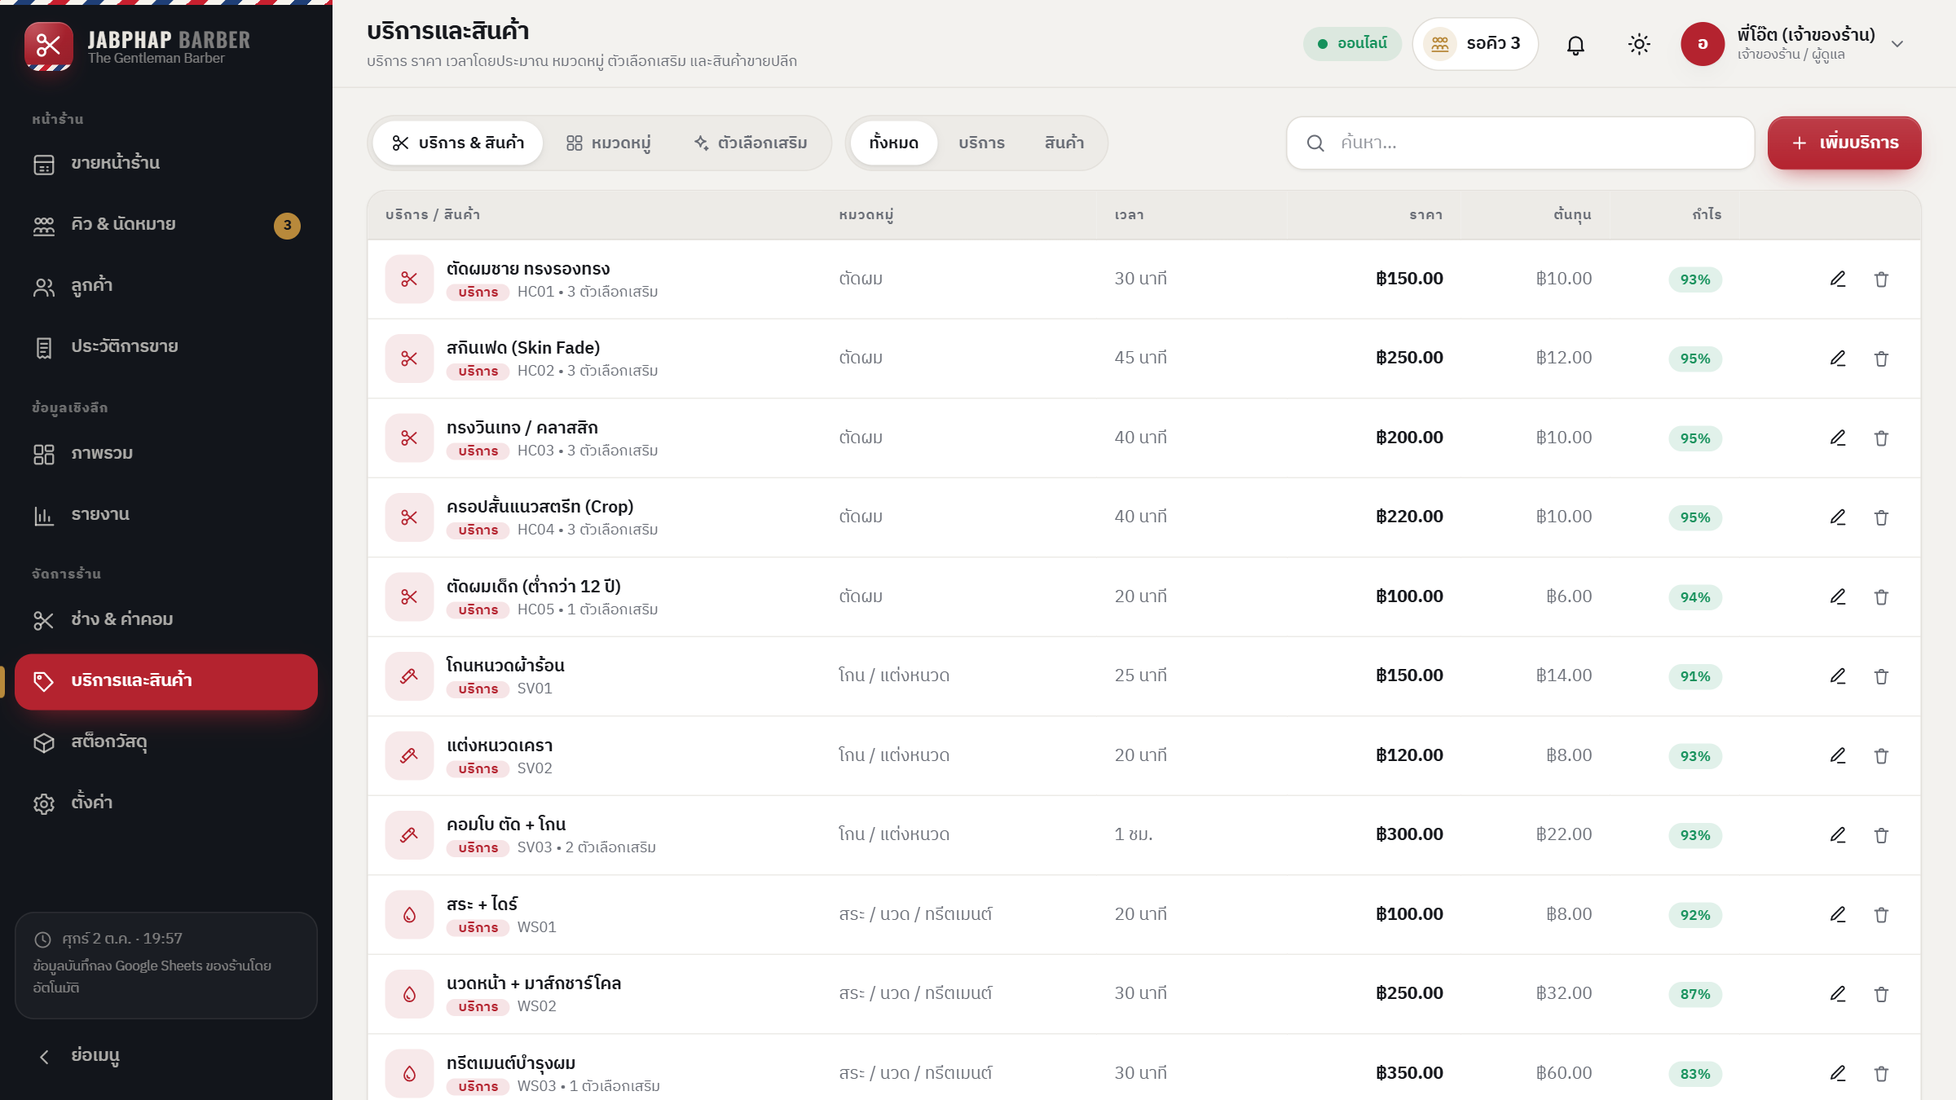
Task: Open สต็อกวัสดุ inventory page
Action: (166, 741)
